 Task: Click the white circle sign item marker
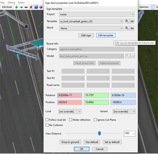coord(38,48)
